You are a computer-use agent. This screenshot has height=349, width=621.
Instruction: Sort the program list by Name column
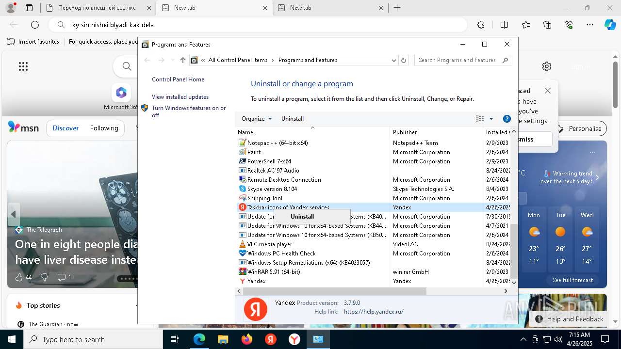coord(312,132)
